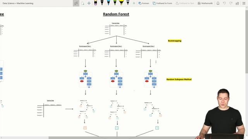Screen dimensions: 248x139
Task: Exit full screen mode
Action: (x=244, y=3)
